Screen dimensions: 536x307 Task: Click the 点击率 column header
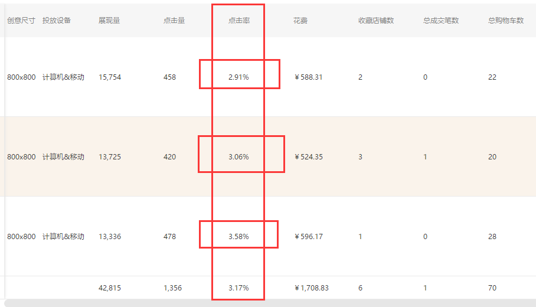point(238,21)
